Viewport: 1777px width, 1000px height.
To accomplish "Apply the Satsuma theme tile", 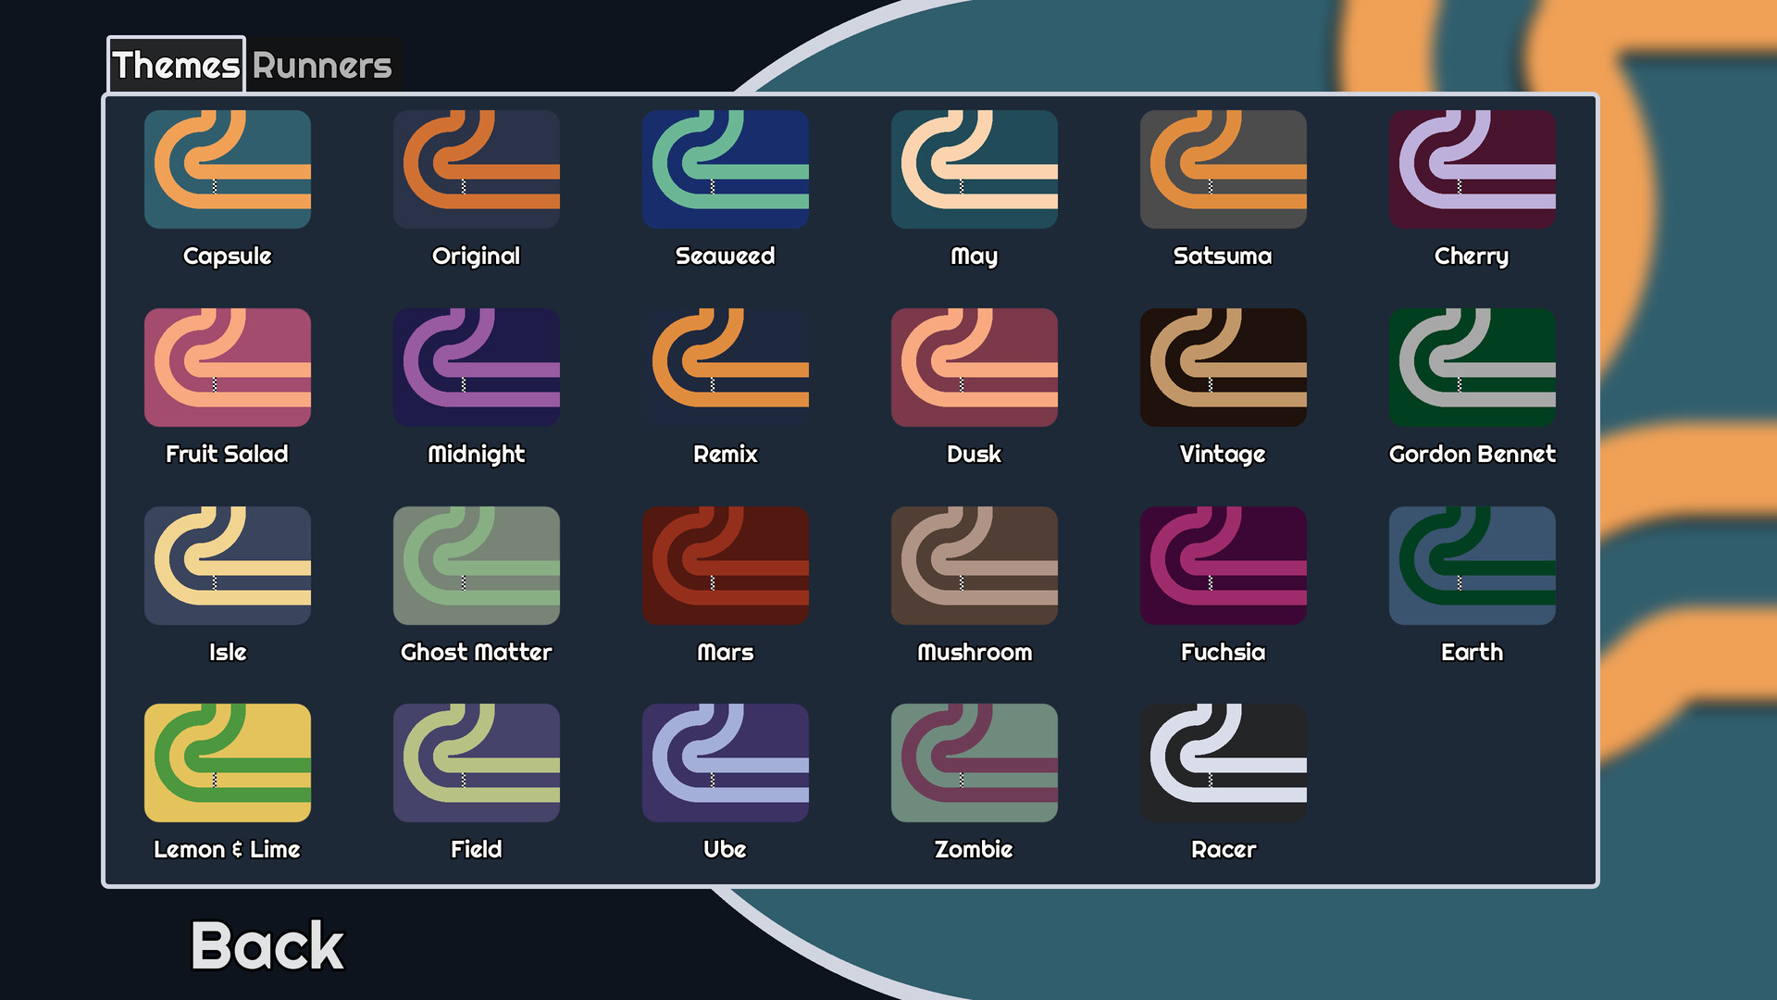I will pyautogui.click(x=1223, y=169).
